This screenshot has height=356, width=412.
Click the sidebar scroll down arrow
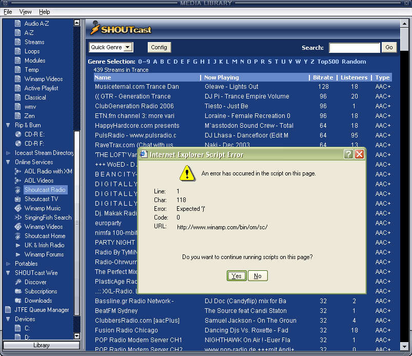coord(77,336)
